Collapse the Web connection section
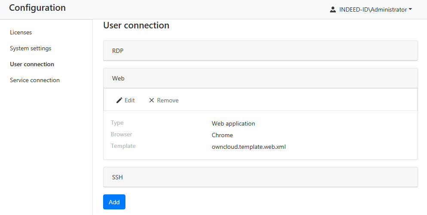427x215 pixels. click(260, 78)
